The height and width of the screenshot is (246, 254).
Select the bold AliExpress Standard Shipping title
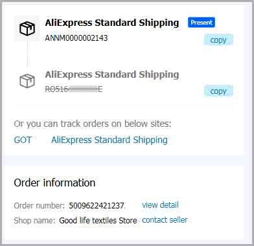tap(112, 23)
